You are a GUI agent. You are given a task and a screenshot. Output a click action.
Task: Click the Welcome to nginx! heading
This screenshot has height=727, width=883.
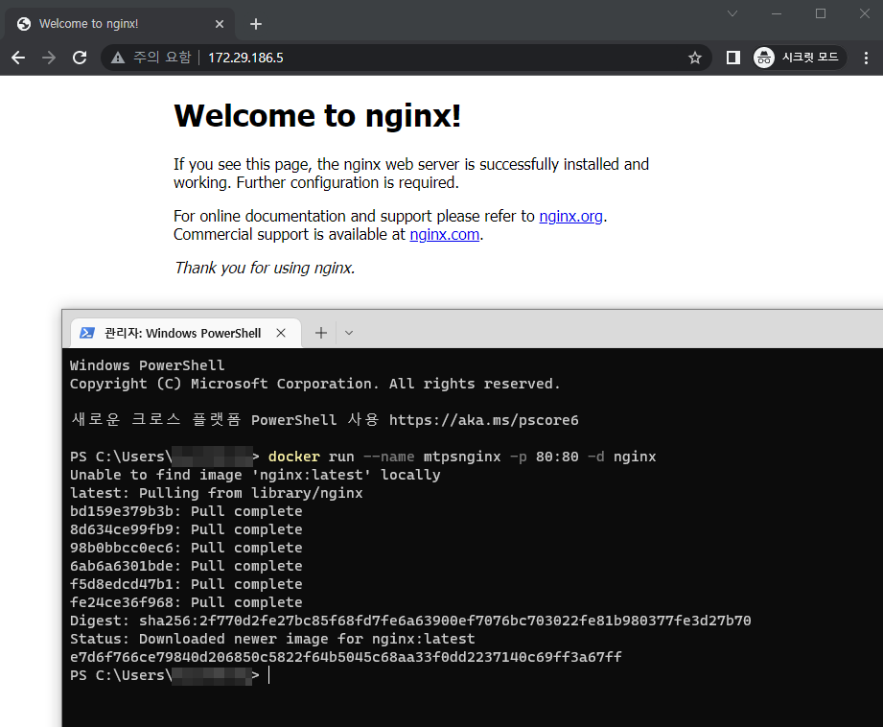(x=317, y=116)
